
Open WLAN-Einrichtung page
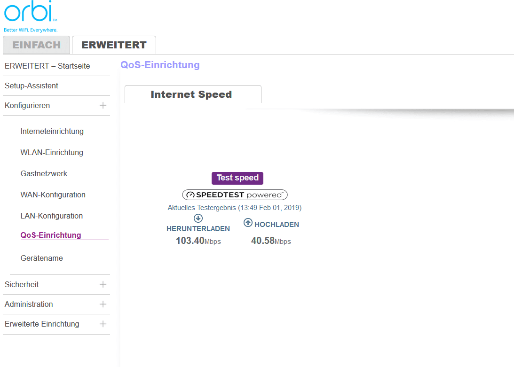pos(52,153)
